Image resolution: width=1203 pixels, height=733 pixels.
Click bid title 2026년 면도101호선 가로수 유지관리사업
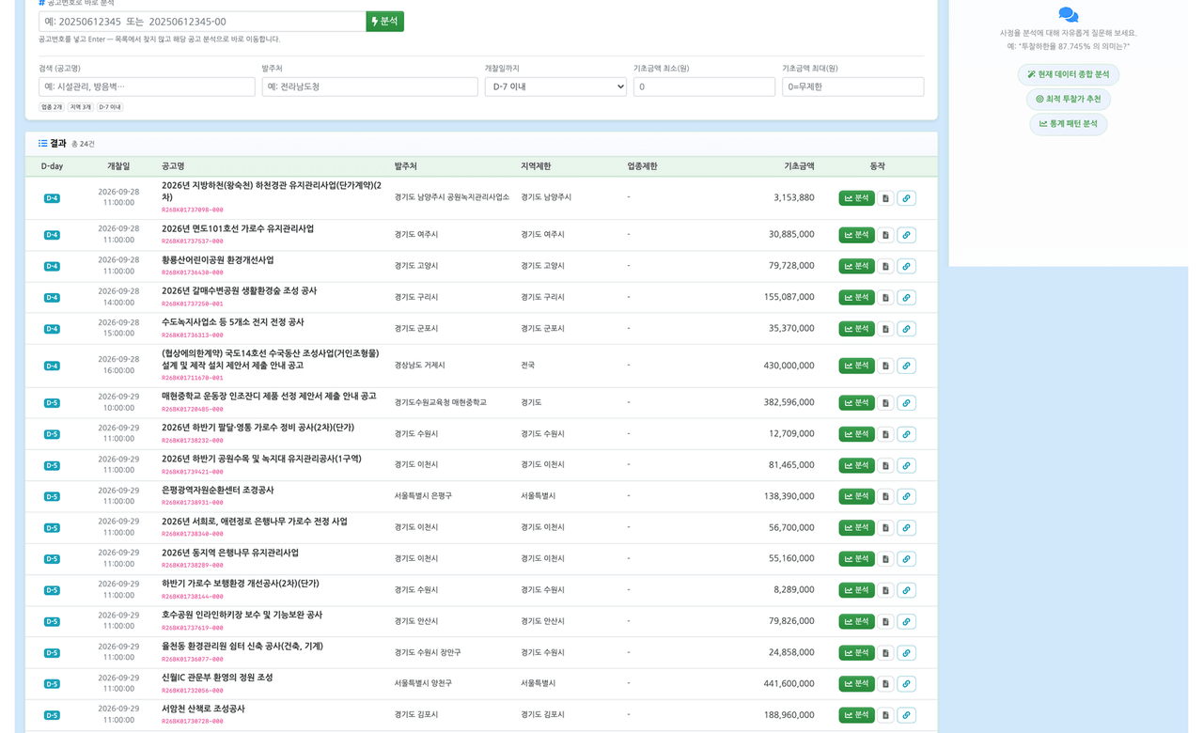(238, 229)
